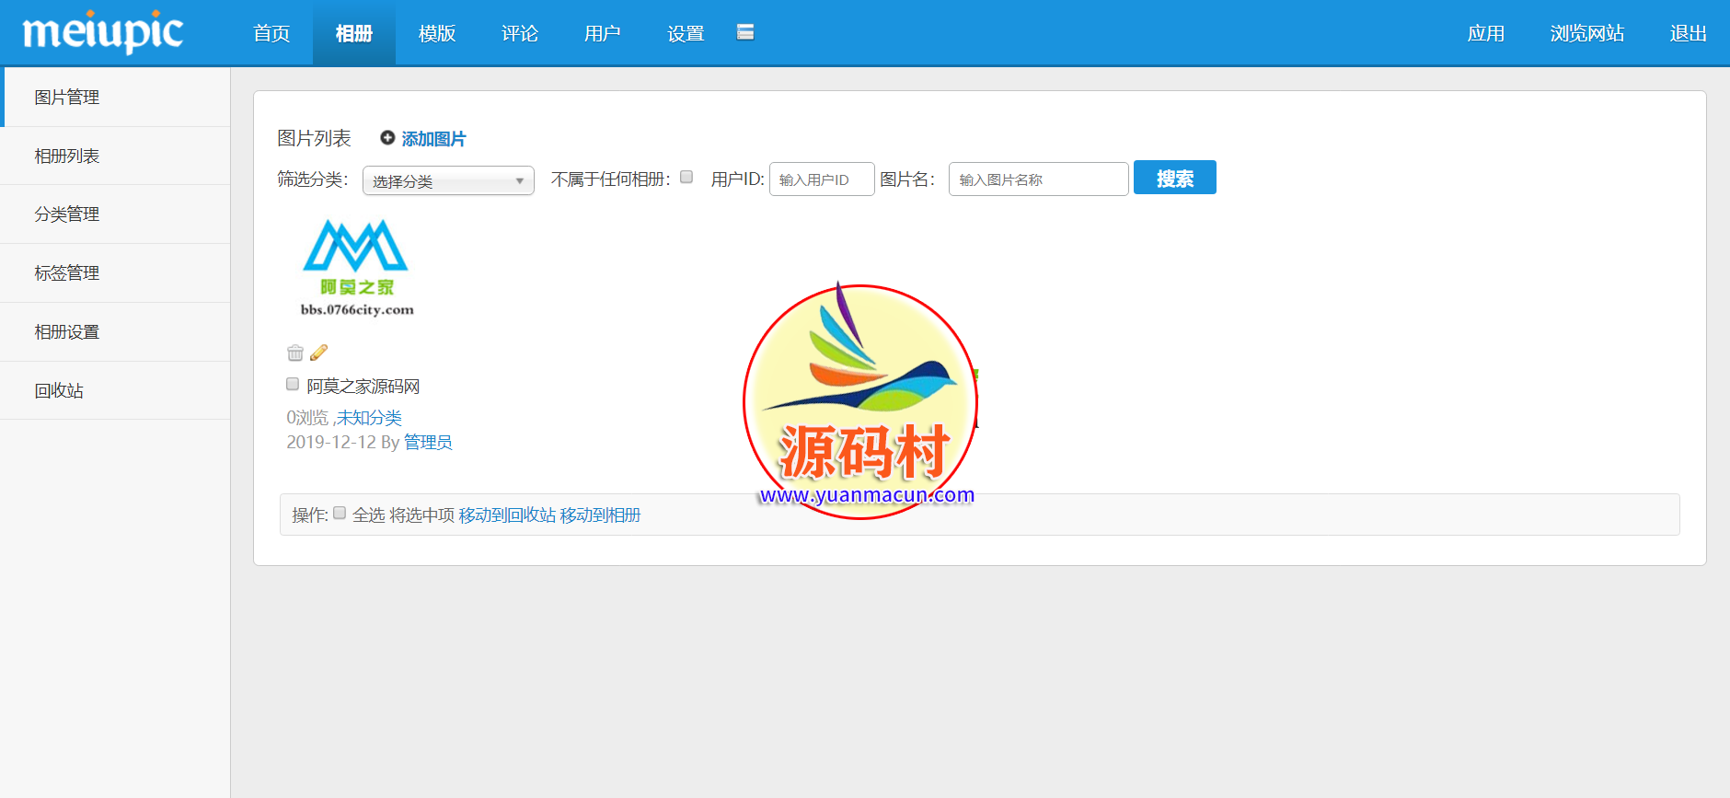The height and width of the screenshot is (798, 1730).
Task: Click 退出 to log out
Action: click(x=1688, y=34)
